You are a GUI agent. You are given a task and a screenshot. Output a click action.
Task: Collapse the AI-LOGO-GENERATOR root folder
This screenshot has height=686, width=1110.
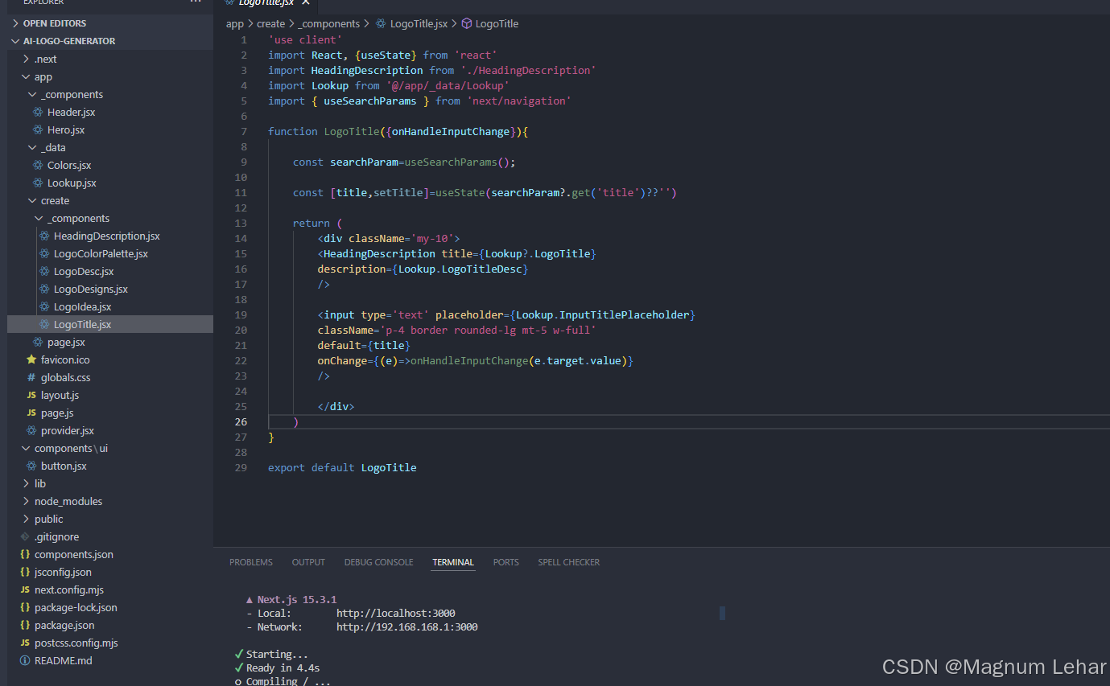point(17,41)
